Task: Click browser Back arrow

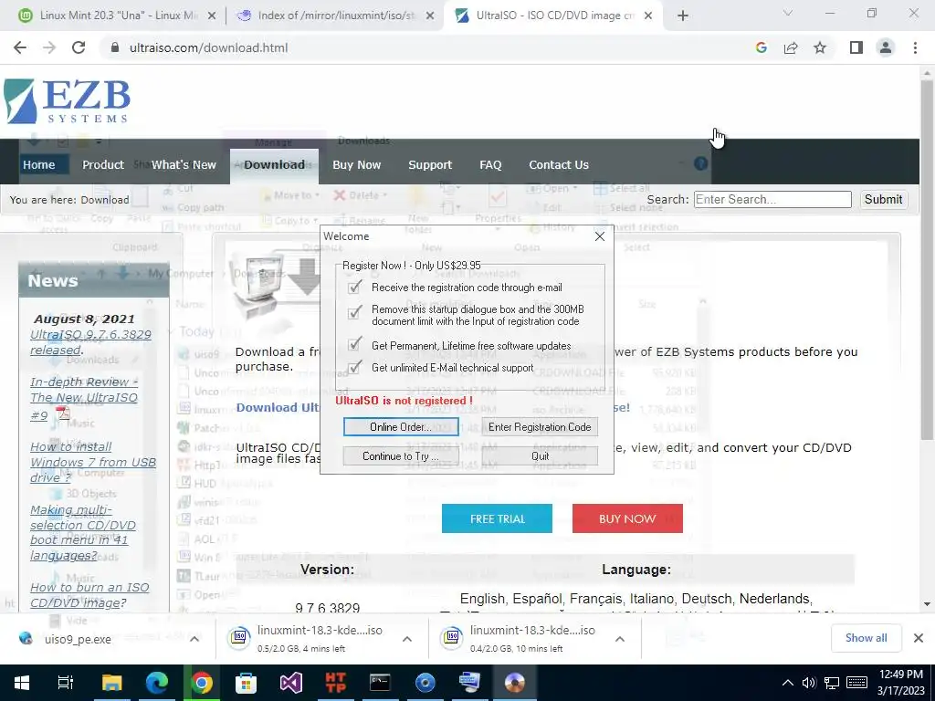Action: coord(20,47)
